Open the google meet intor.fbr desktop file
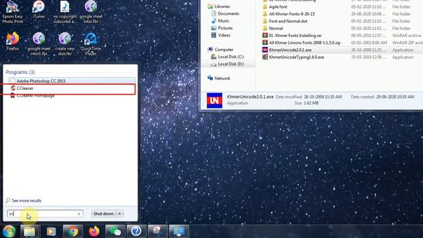The image size is (423, 238). point(91,12)
